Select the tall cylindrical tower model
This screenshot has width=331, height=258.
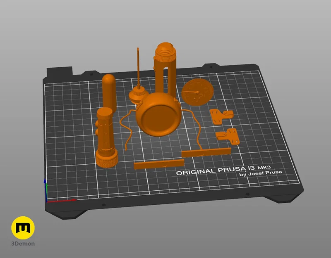[165, 70]
